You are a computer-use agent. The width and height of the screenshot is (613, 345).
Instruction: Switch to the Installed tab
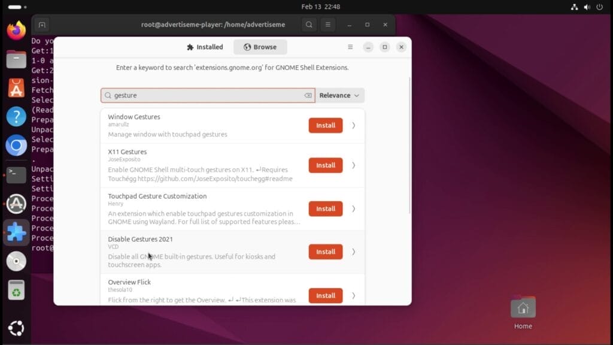[205, 47]
